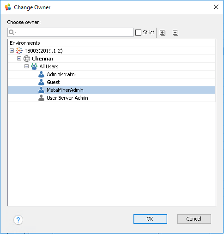
Task: Focus the owner search field
Action: pos(70,32)
